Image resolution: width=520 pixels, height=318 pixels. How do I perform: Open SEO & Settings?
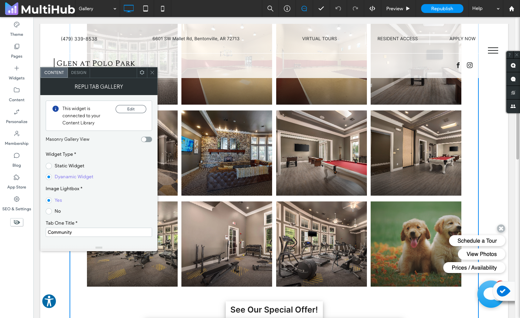click(x=17, y=203)
